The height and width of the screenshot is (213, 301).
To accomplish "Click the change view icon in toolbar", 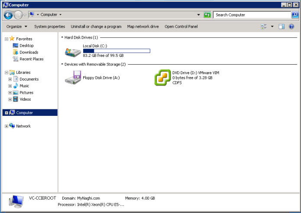I will pos(264,26).
